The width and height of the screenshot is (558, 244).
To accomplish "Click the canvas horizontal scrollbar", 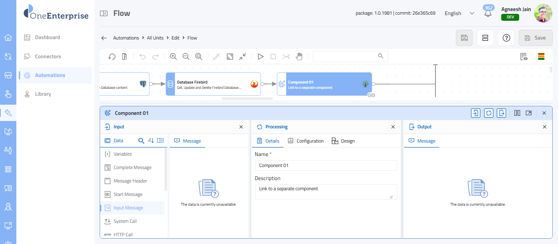I will coord(247,98).
